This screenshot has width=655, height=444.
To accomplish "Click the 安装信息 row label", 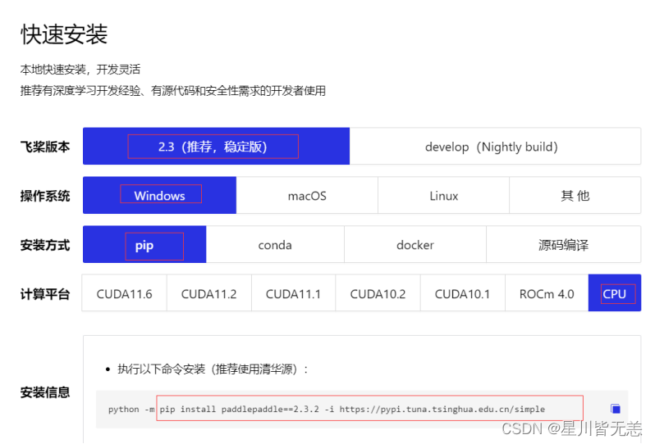I will [45, 392].
